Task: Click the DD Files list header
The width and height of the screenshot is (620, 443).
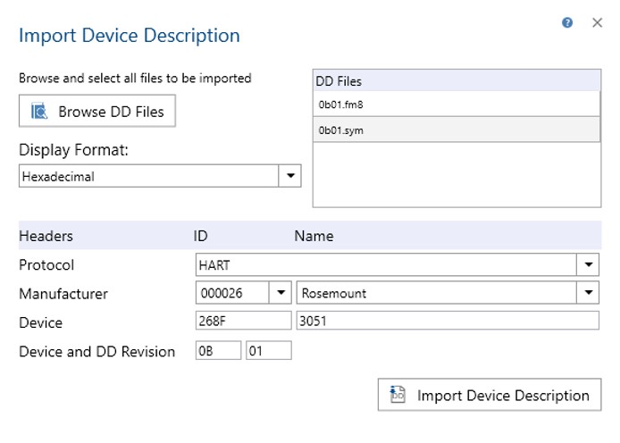Action: click(x=457, y=81)
